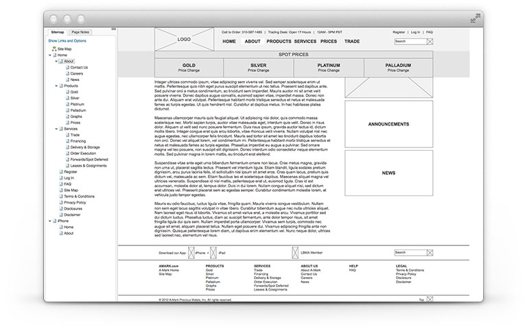Click the back-to-top icon in footer
The height and width of the screenshot is (329, 527).
tap(430, 299)
